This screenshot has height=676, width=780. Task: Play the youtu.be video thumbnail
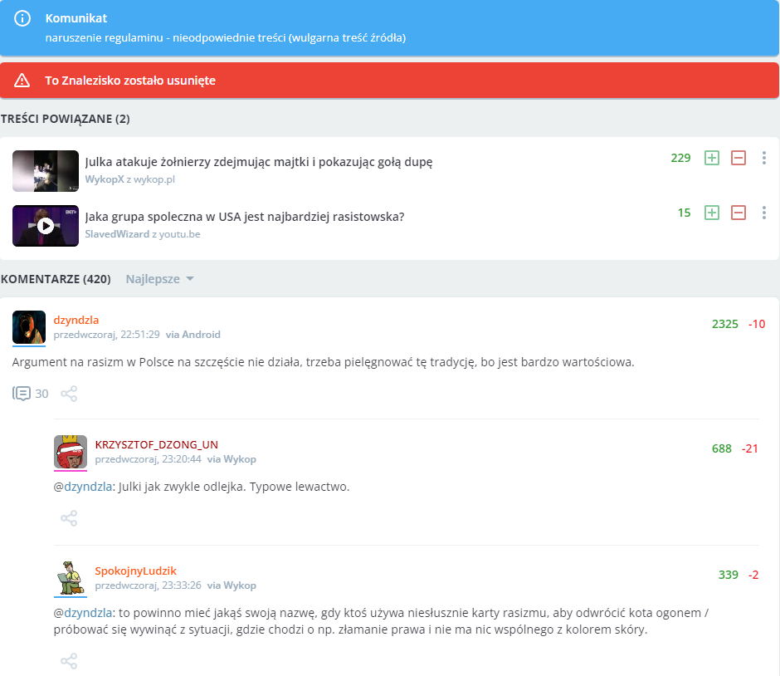[46, 226]
